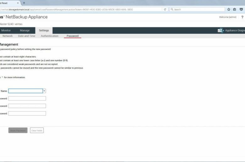Click the magnifier icon in the Search box

[172, 9]
